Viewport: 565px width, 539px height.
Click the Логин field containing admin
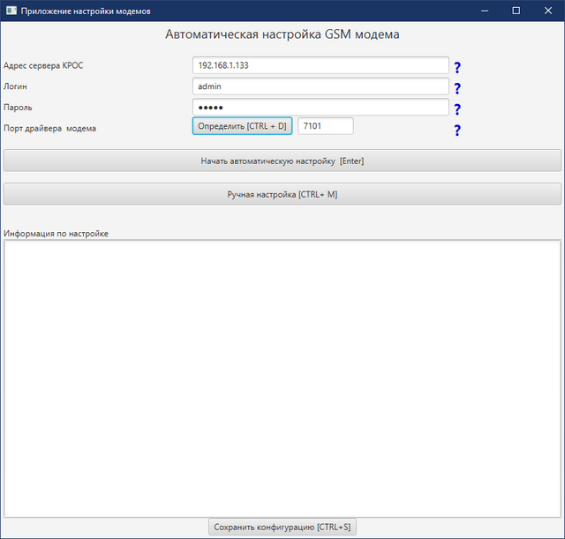[x=320, y=86]
